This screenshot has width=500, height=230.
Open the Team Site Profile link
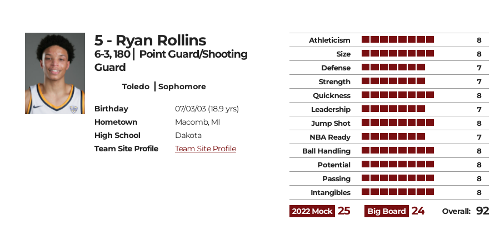pos(206,149)
